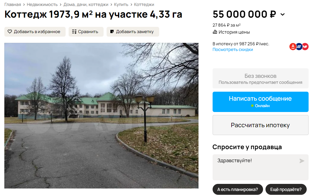Click the red Alfa bank logo
Viewport: 317px width, 195px height.
293,47
